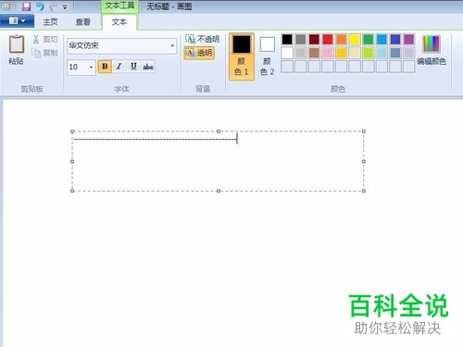Click the right-middle handle of text box
This screenshot has height=347, width=463.
pos(364,161)
